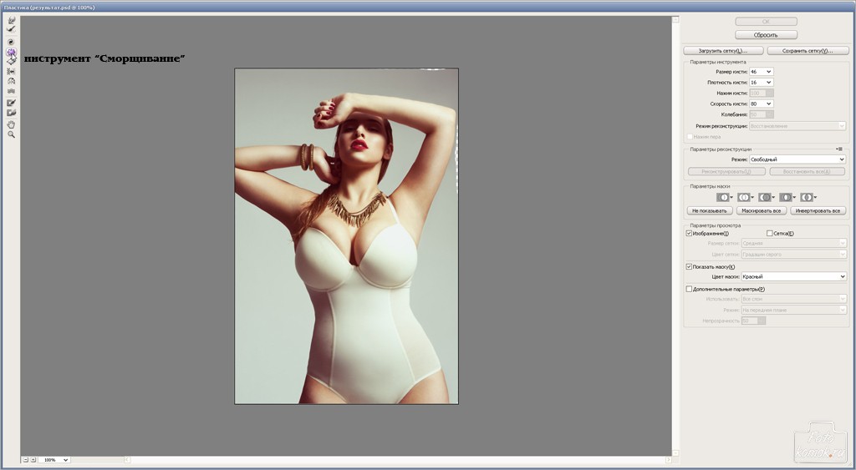Click the Маскировать все button
856x470 pixels.
(x=761, y=210)
